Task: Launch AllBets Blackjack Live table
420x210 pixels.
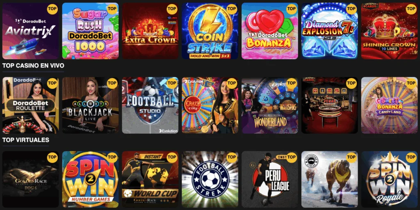Action: click(x=90, y=105)
